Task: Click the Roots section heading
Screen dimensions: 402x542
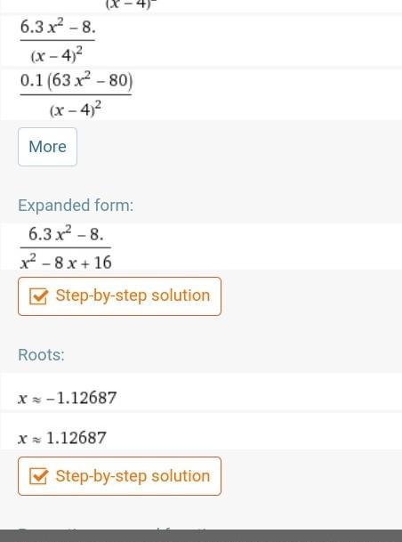Action: click(41, 354)
